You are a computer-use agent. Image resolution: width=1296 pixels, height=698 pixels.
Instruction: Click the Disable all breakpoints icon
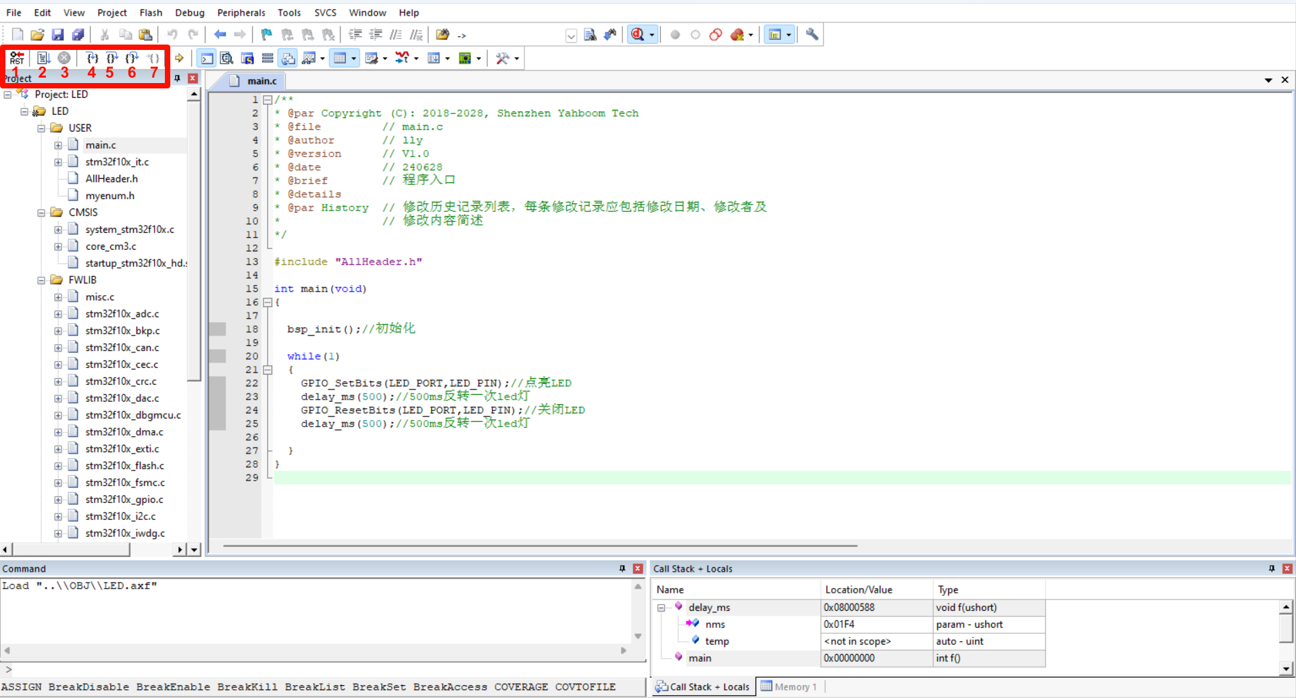pyautogui.click(x=716, y=35)
